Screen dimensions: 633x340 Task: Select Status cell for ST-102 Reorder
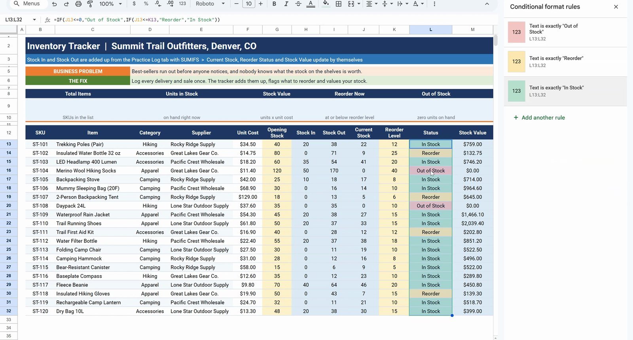430,153
